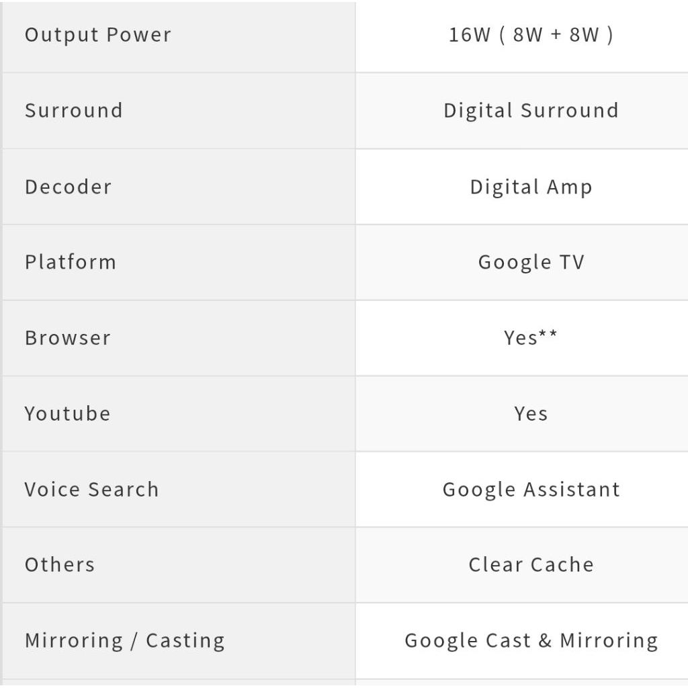Select the Surround row label
The width and height of the screenshot is (688, 688).
pyautogui.click(x=74, y=110)
